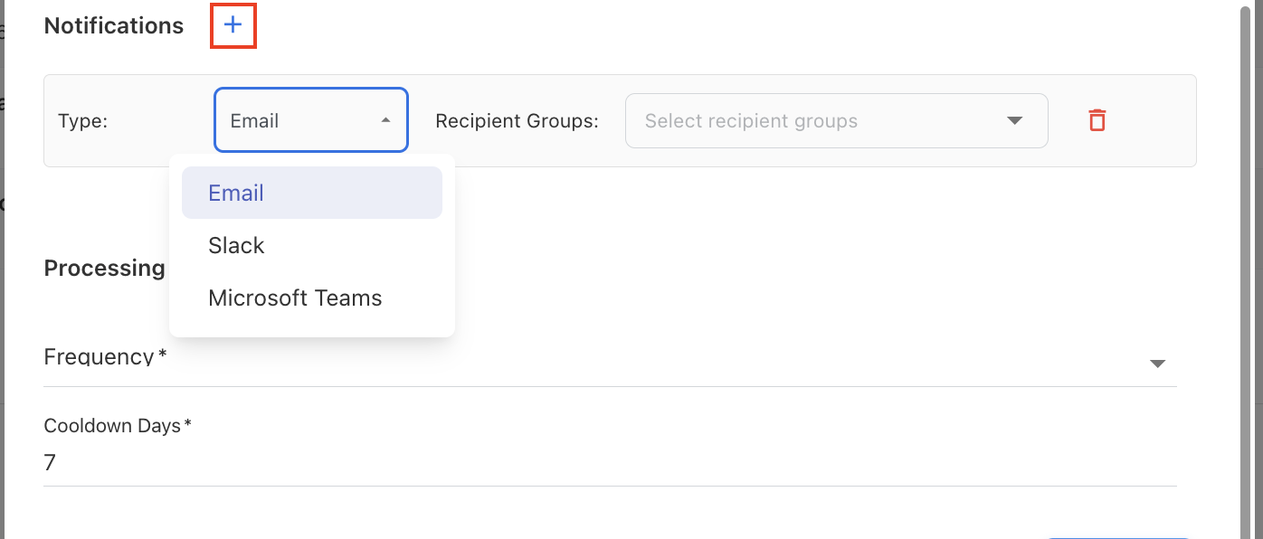
Task: Click the Recipient Groups dropdown arrow
Action: (1014, 120)
